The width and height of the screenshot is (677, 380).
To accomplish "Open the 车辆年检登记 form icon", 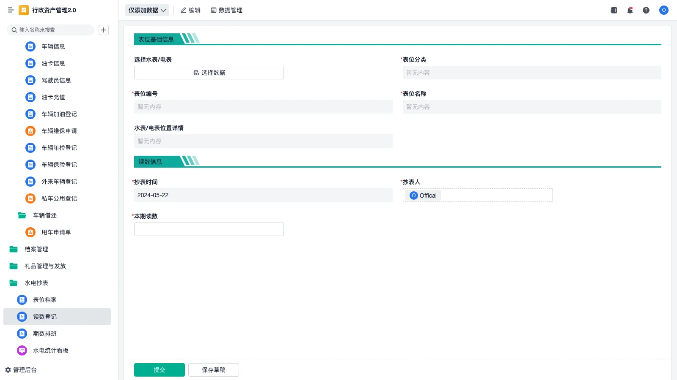I will 30,148.
